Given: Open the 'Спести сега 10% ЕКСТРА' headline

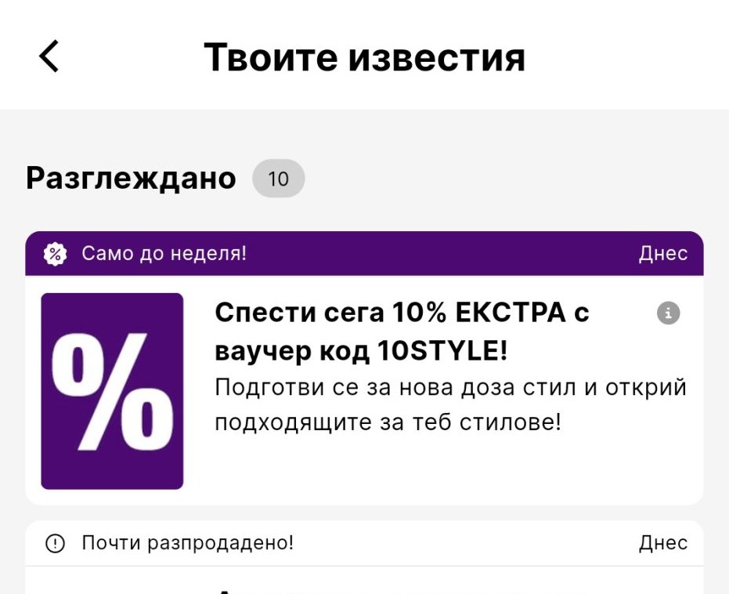Looking at the screenshot, I should click(x=402, y=313).
